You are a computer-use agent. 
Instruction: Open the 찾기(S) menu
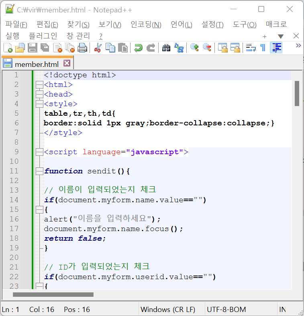[78, 24]
